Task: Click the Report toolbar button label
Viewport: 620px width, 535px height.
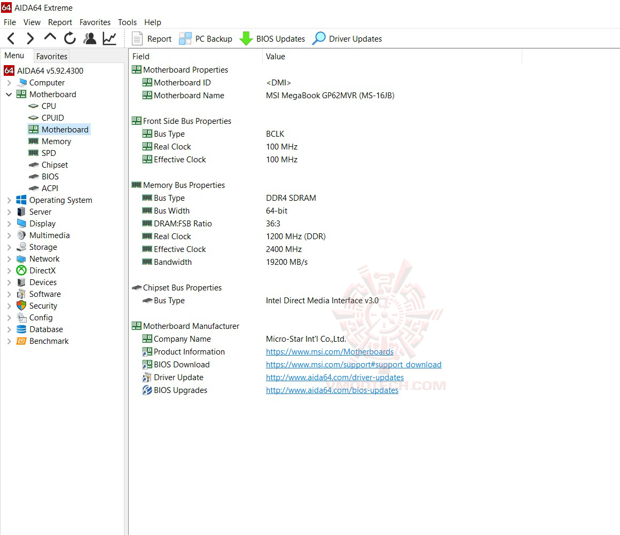Action: 159,39
